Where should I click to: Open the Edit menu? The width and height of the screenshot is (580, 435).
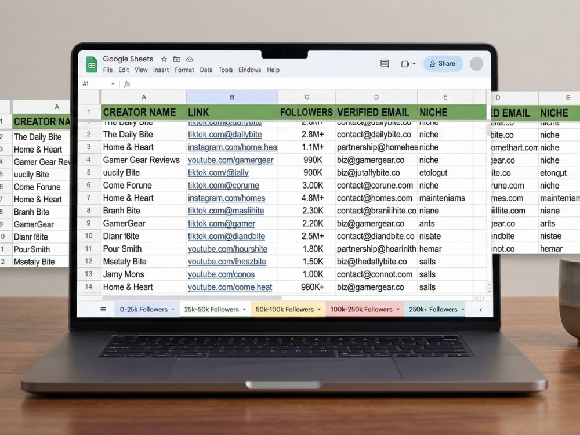coord(124,70)
